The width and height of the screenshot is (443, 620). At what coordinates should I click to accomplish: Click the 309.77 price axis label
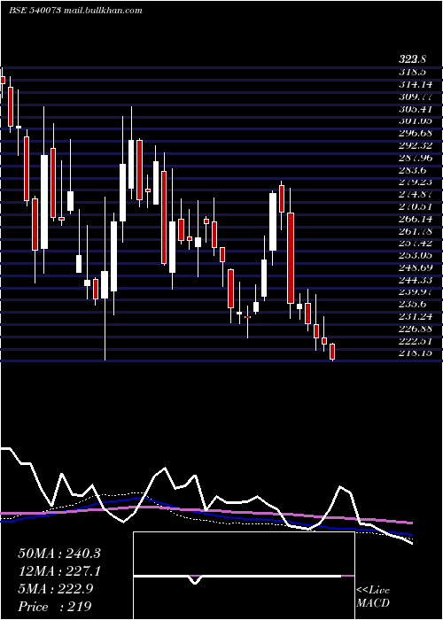pyautogui.click(x=416, y=97)
